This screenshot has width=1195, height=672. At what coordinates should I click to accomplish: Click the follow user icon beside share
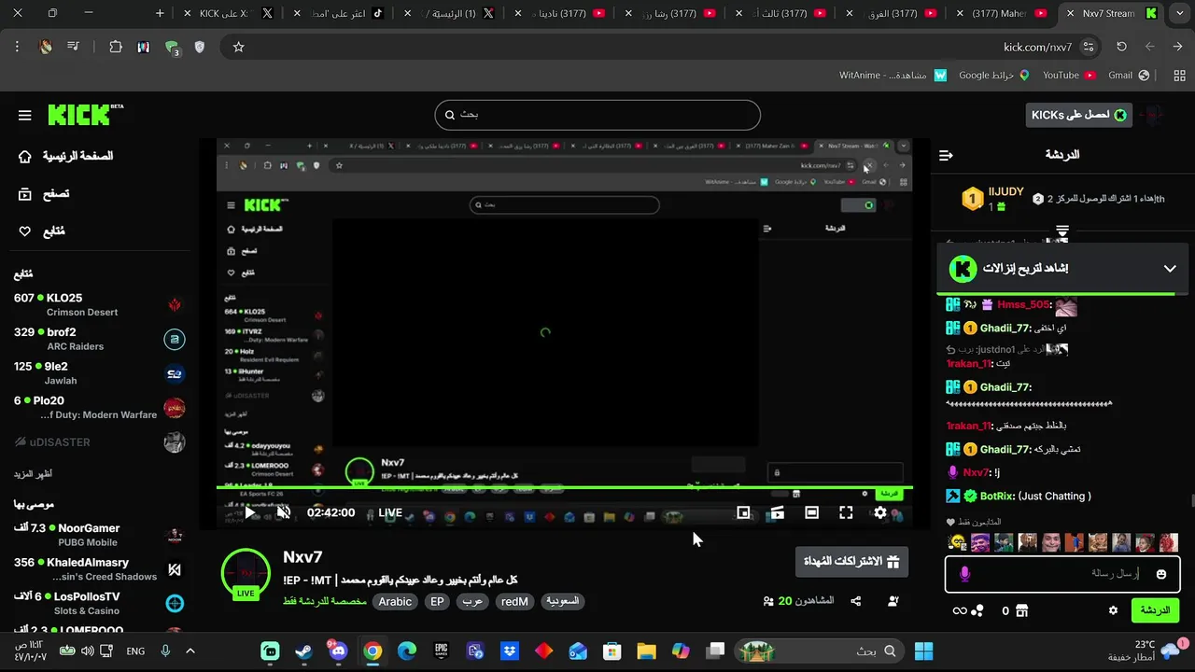[x=893, y=601]
